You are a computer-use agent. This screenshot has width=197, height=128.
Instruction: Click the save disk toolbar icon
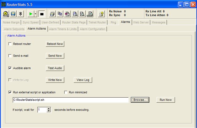coord(13,14)
